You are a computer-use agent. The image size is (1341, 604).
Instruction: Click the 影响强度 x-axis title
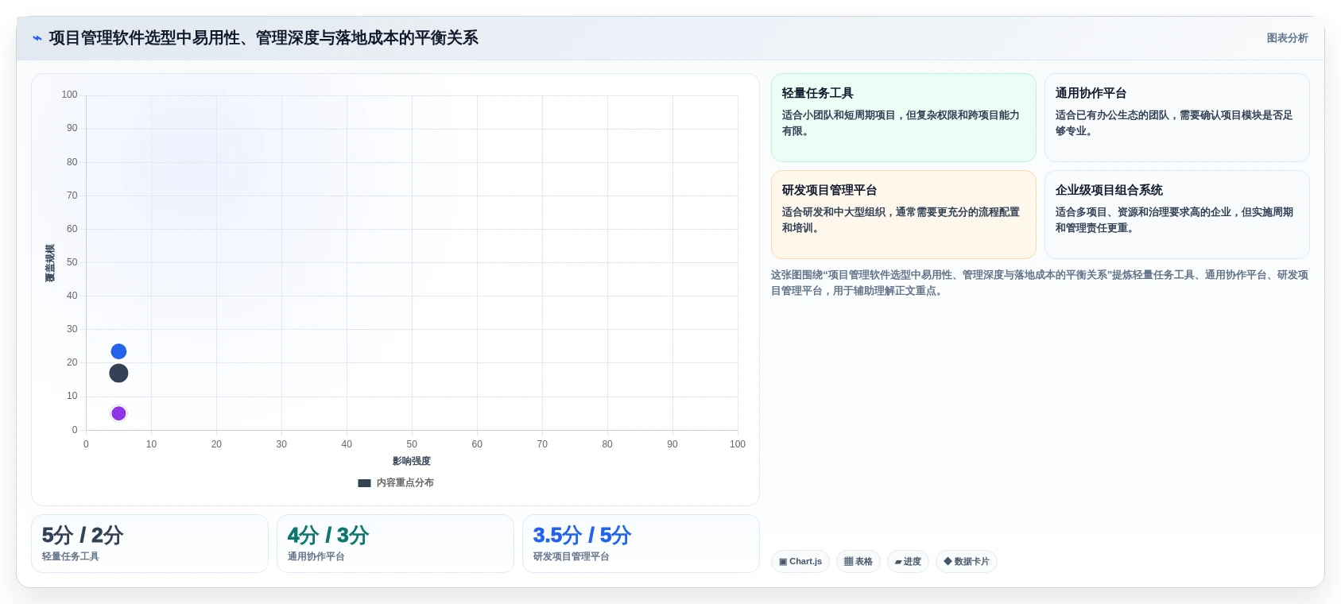pos(412,461)
